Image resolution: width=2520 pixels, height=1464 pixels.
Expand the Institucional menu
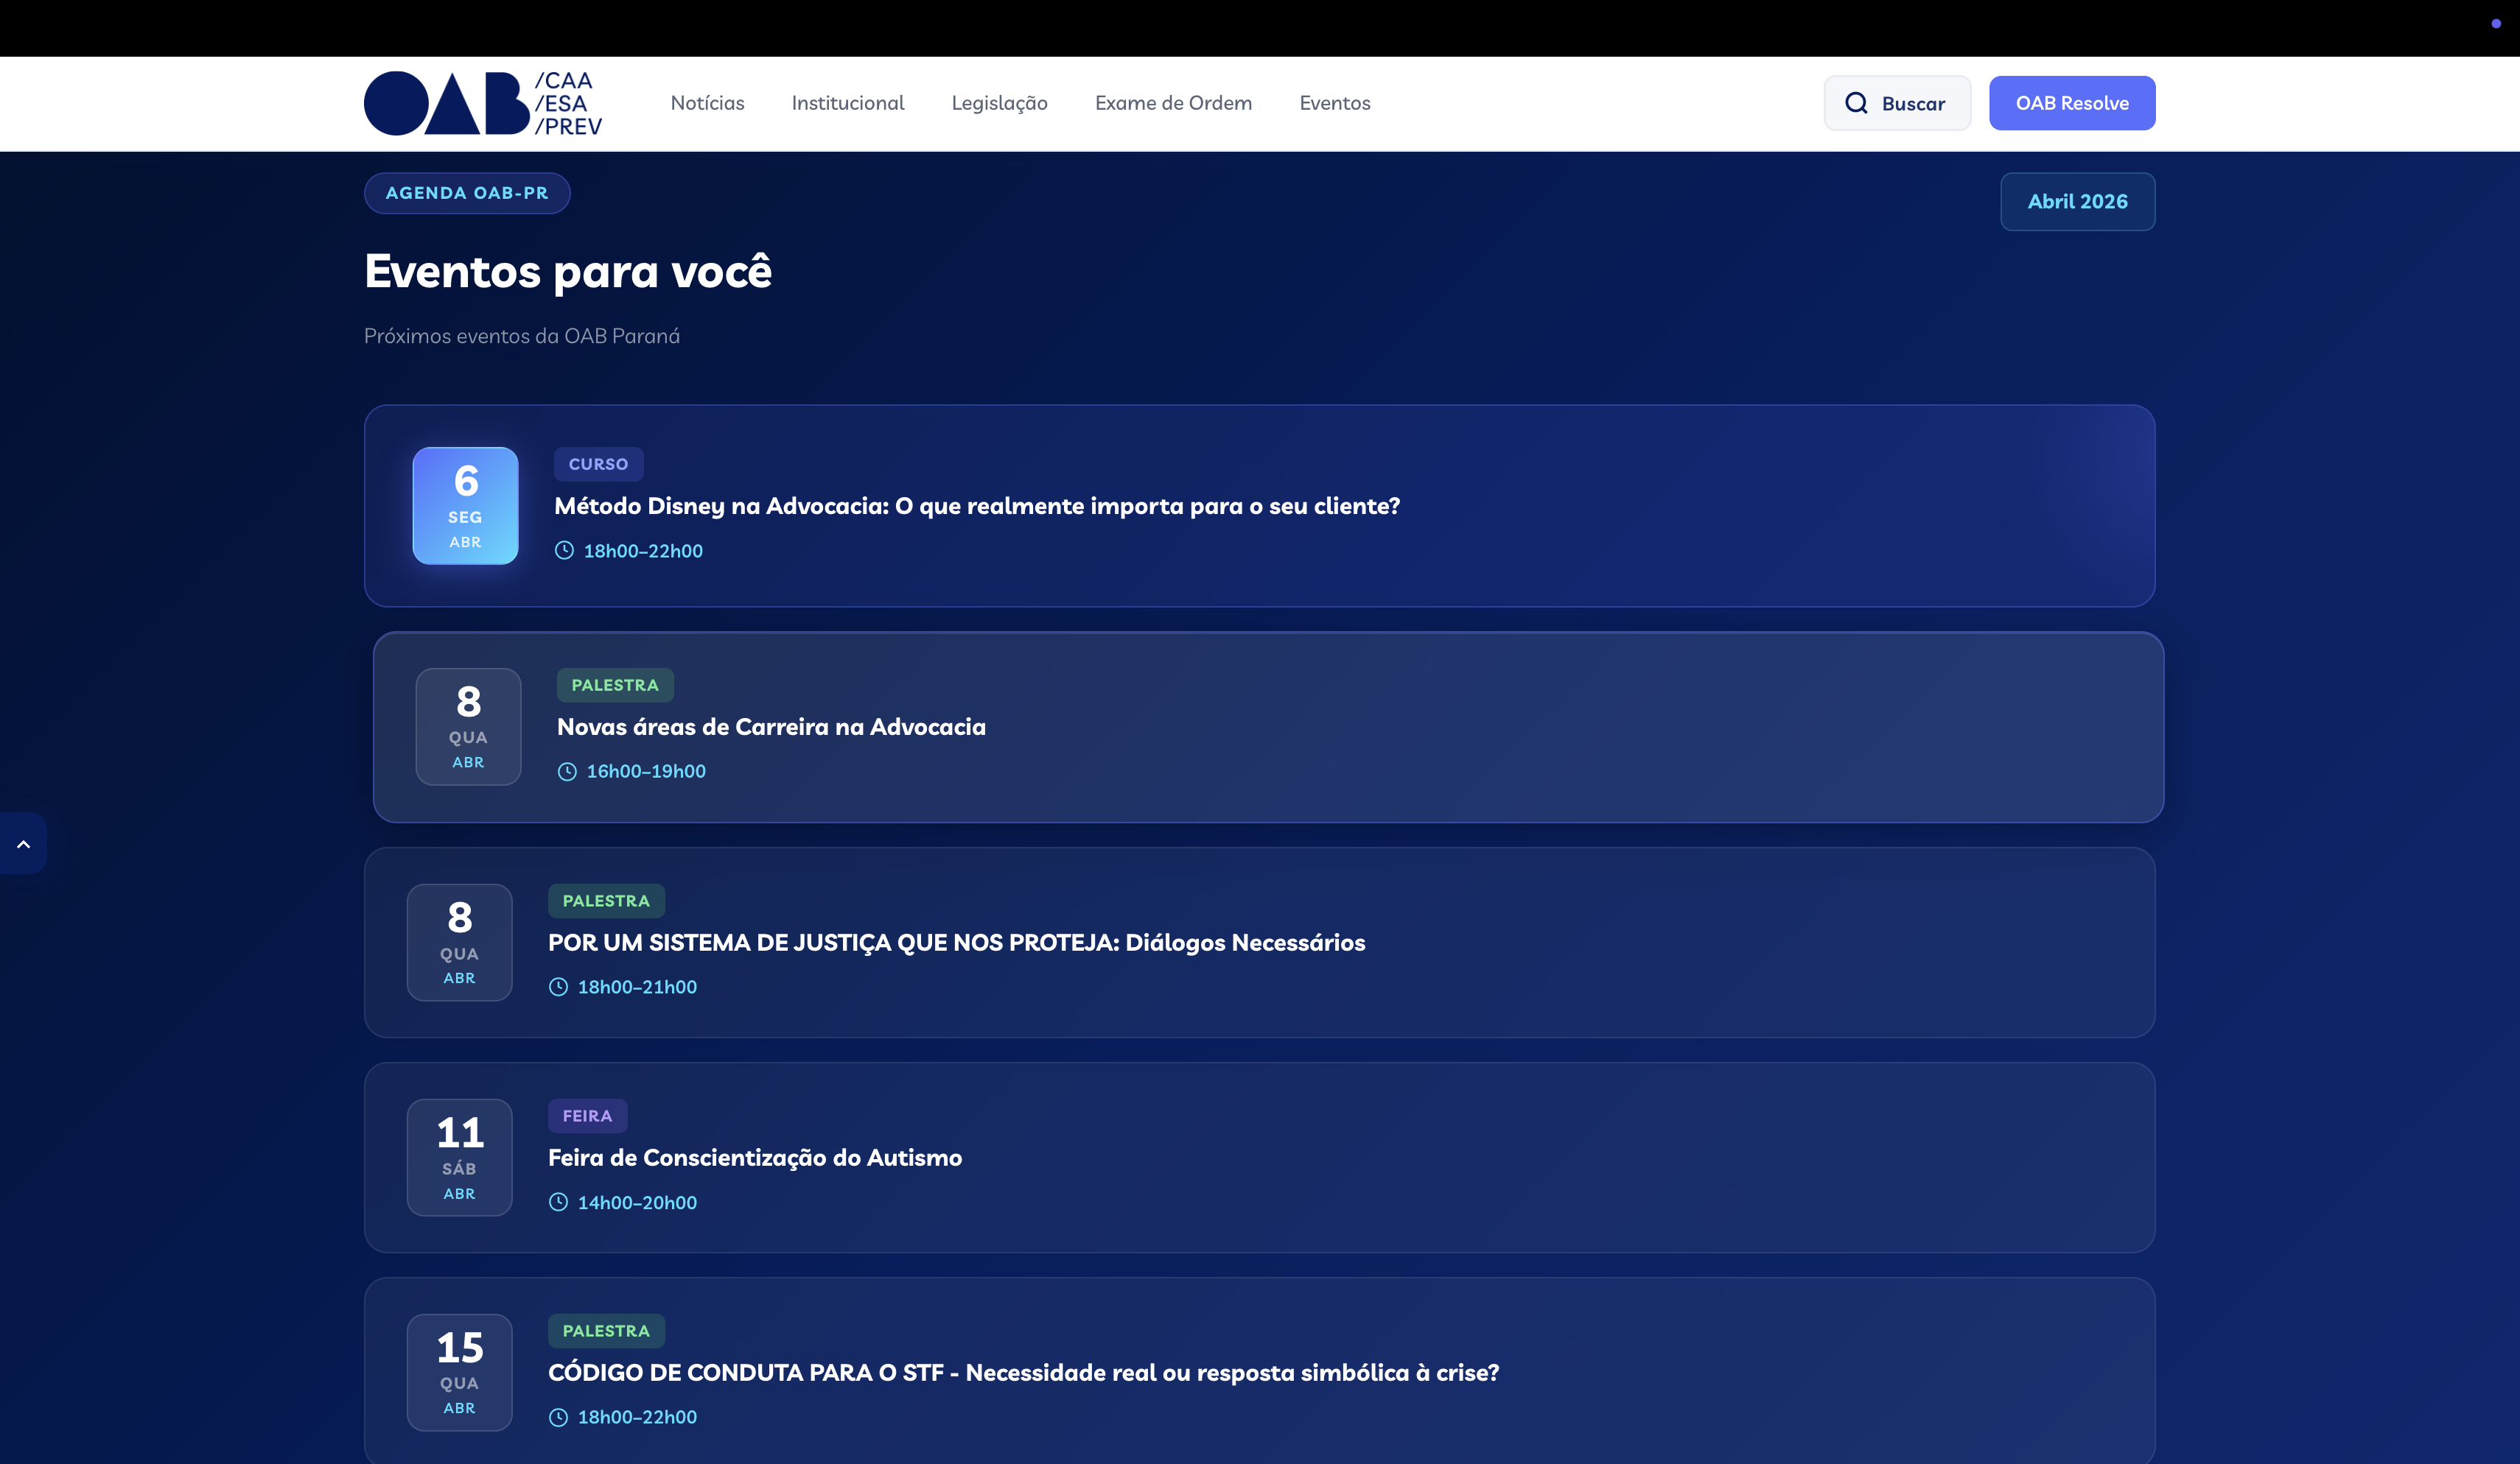847,103
